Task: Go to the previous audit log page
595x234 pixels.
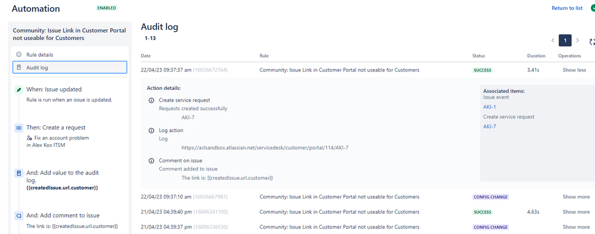Action: coord(553,40)
